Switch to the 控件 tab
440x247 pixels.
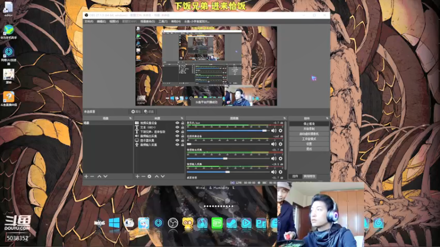295,176
